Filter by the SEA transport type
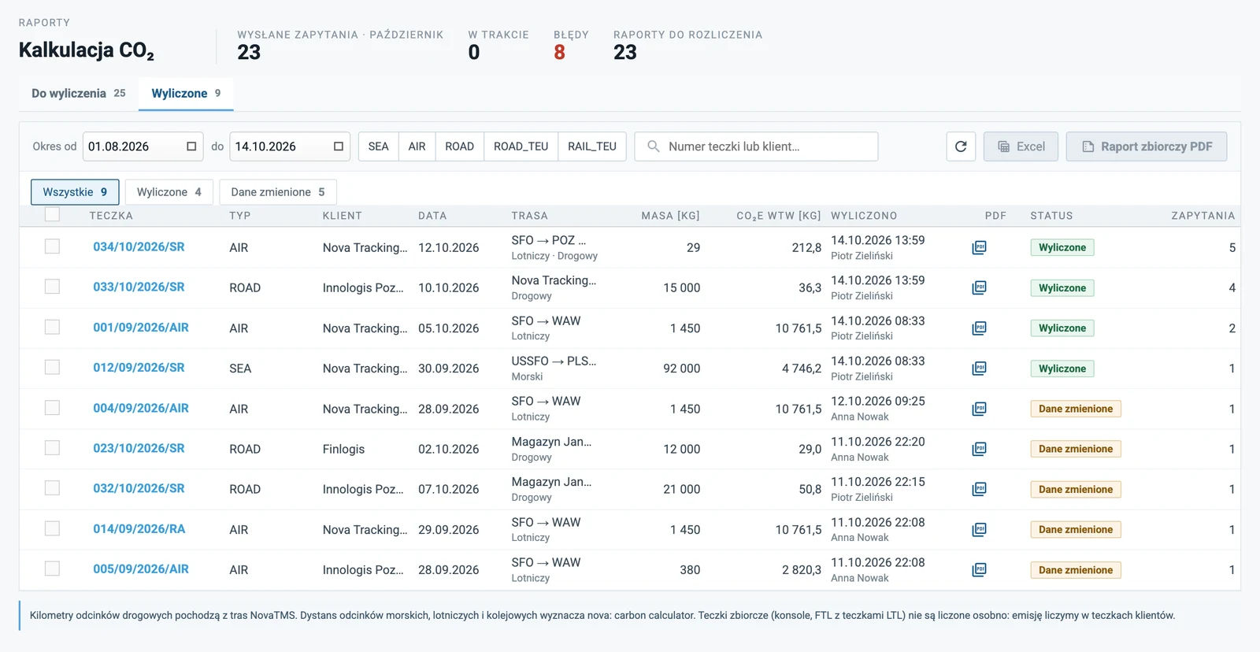This screenshot has width=1260, height=652. pyautogui.click(x=379, y=146)
